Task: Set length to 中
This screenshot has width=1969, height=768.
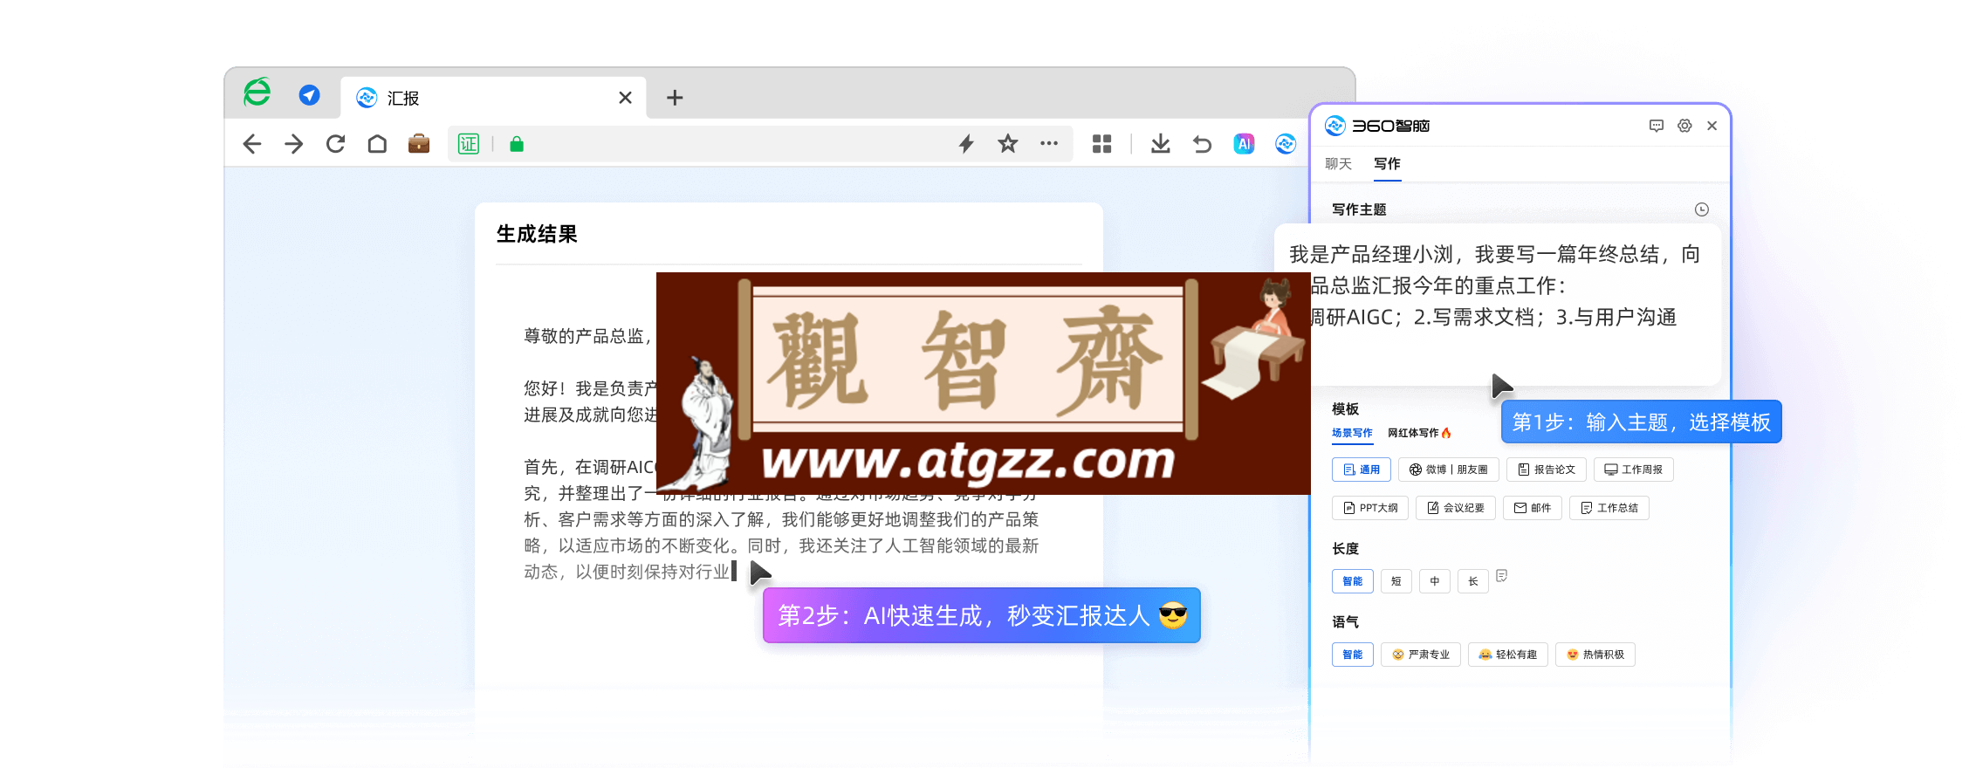Action: tap(1435, 581)
